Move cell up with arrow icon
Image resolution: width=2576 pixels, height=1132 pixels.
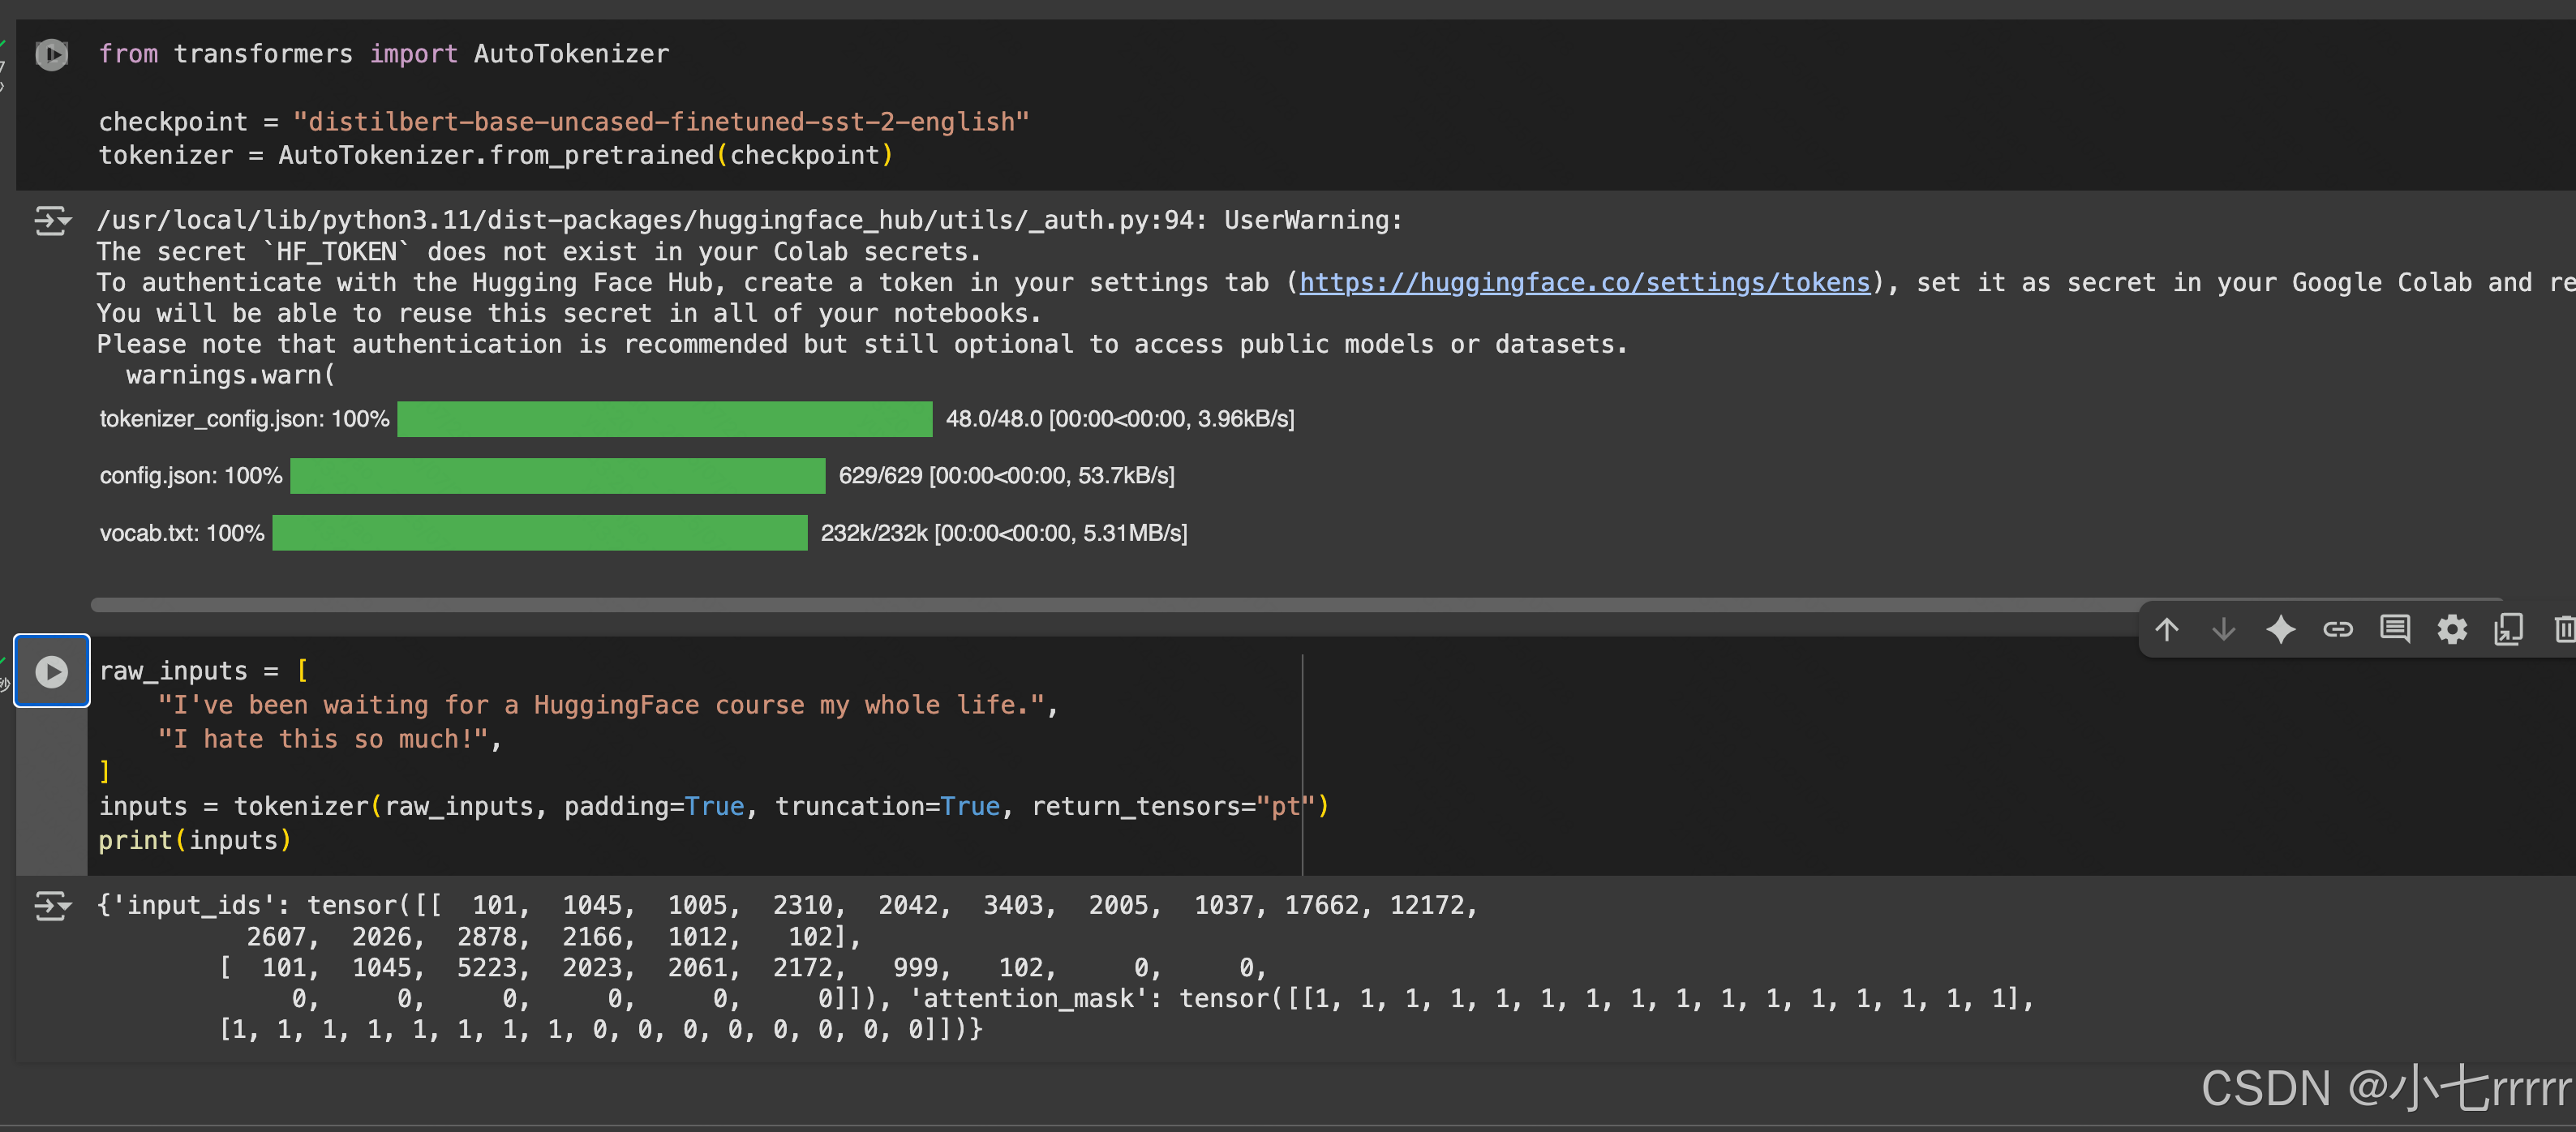tap(2166, 629)
